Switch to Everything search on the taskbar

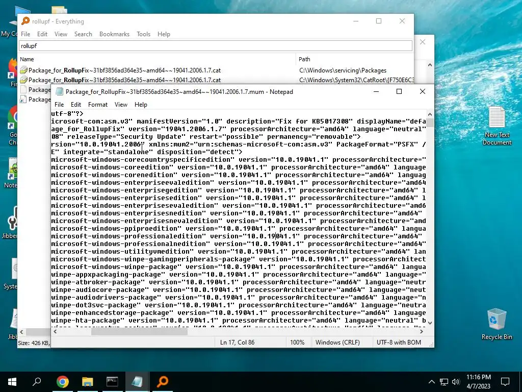pos(163,382)
